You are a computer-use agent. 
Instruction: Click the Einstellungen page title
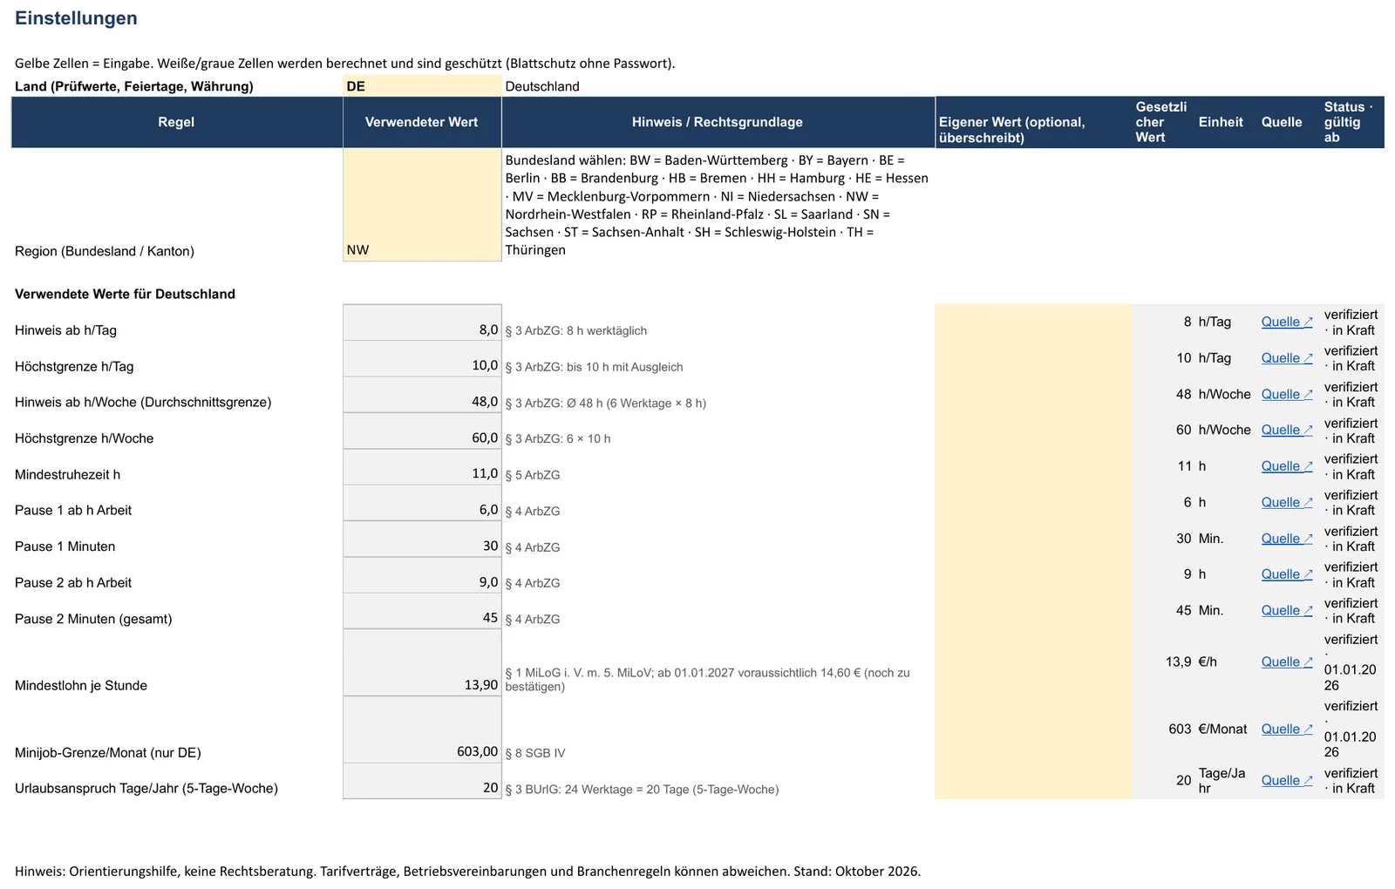[x=76, y=18]
